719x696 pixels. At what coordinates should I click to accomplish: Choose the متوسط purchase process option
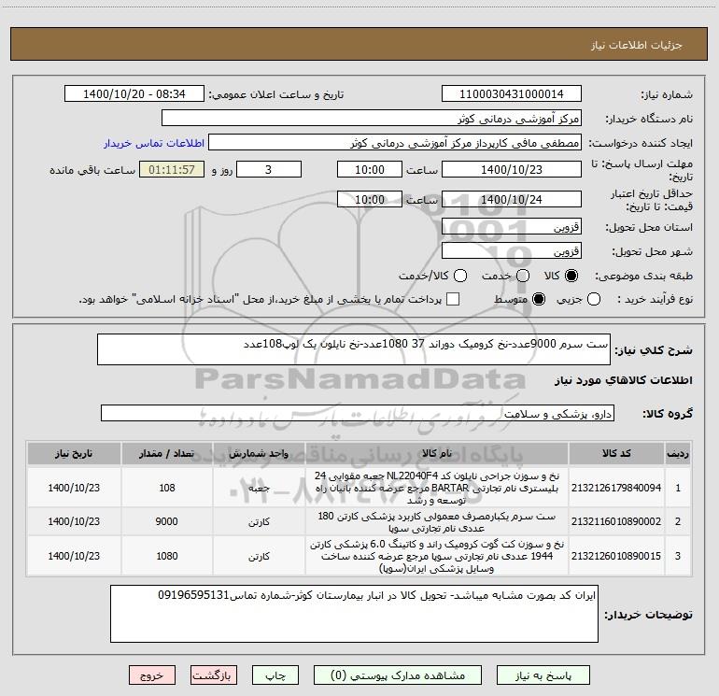tap(539, 299)
